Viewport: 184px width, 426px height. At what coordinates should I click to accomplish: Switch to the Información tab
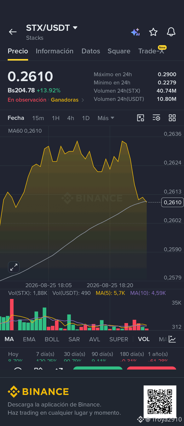click(x=55, y=51)
